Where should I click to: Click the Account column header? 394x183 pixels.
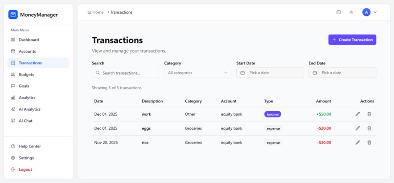pos(229,102)
